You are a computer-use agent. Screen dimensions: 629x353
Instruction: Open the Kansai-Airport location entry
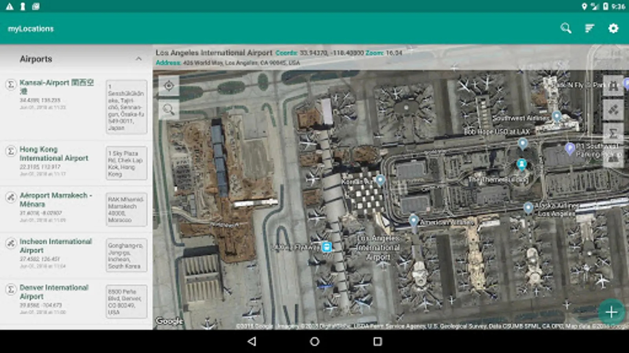(76, 107)
